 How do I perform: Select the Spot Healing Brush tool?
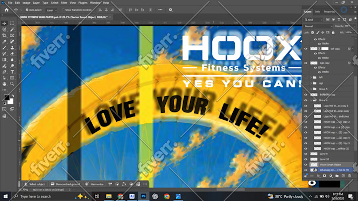pos(12,41)
